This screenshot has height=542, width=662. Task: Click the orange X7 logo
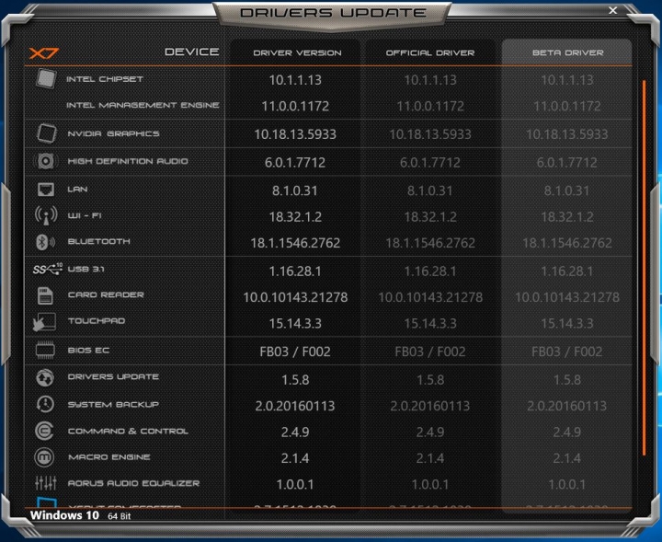pyautogui.click(x=44, y=53)
